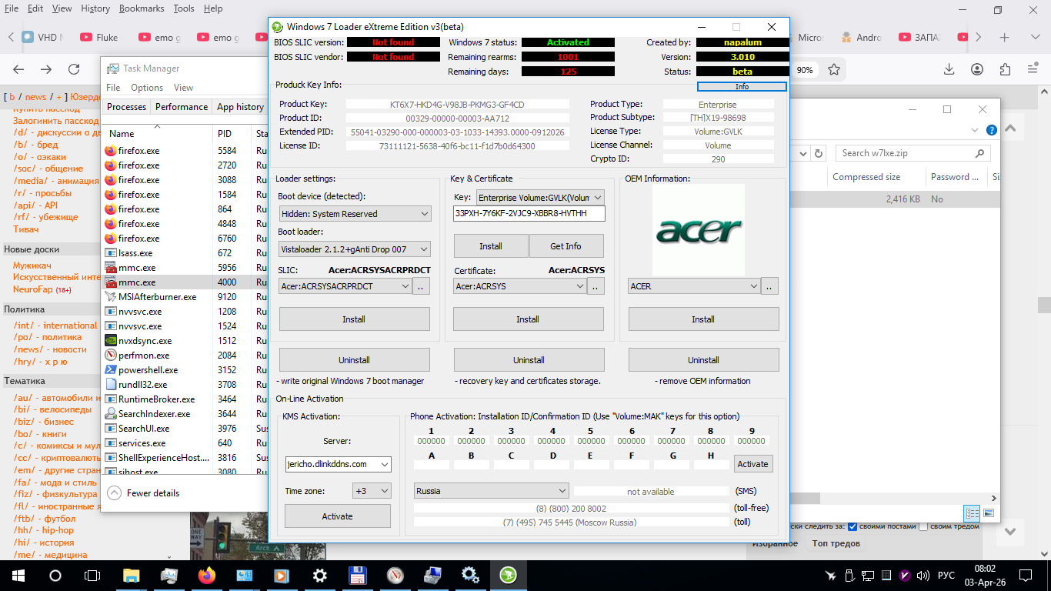This screenshot has height=591, width=1051.
Task: Switch Explorer to details view icon
Action: 973,513
